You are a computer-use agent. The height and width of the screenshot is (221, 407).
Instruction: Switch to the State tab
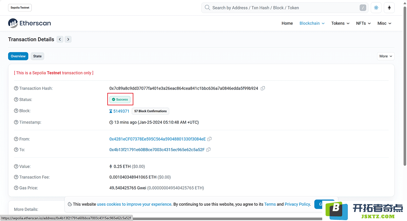click(x=37, y=56)
